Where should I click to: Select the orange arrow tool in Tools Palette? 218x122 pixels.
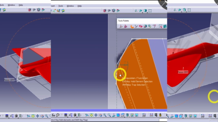(x=132, y=26)
